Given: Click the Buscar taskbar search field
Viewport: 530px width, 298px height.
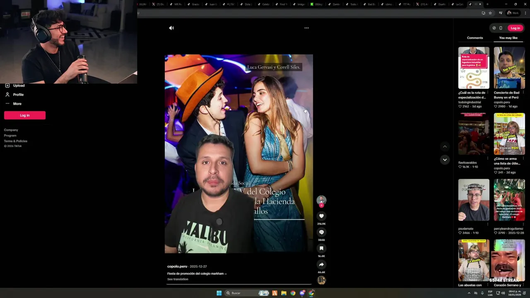Looking at the screenshot, I should coord(247,293).
